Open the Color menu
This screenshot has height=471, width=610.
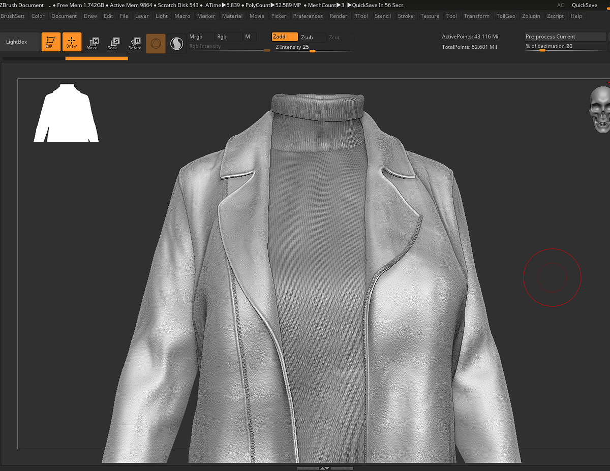(38, 16)
